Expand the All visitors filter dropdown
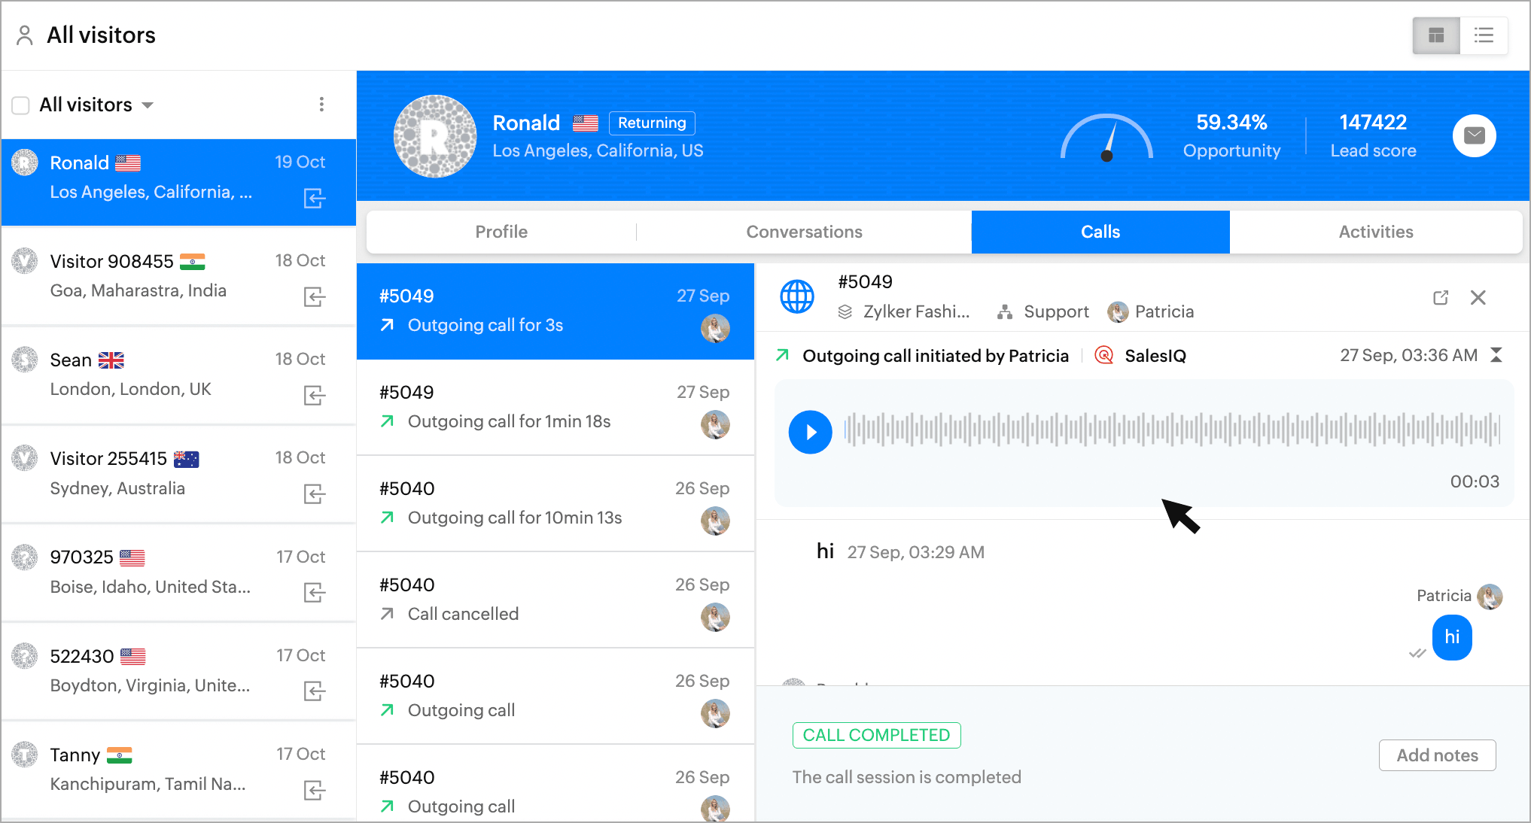 click(x=148, y=105)
